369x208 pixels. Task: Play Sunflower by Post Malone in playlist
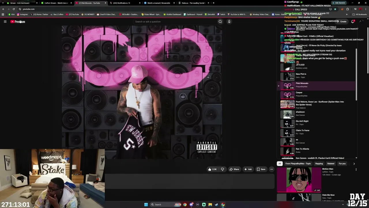[316, 104]
